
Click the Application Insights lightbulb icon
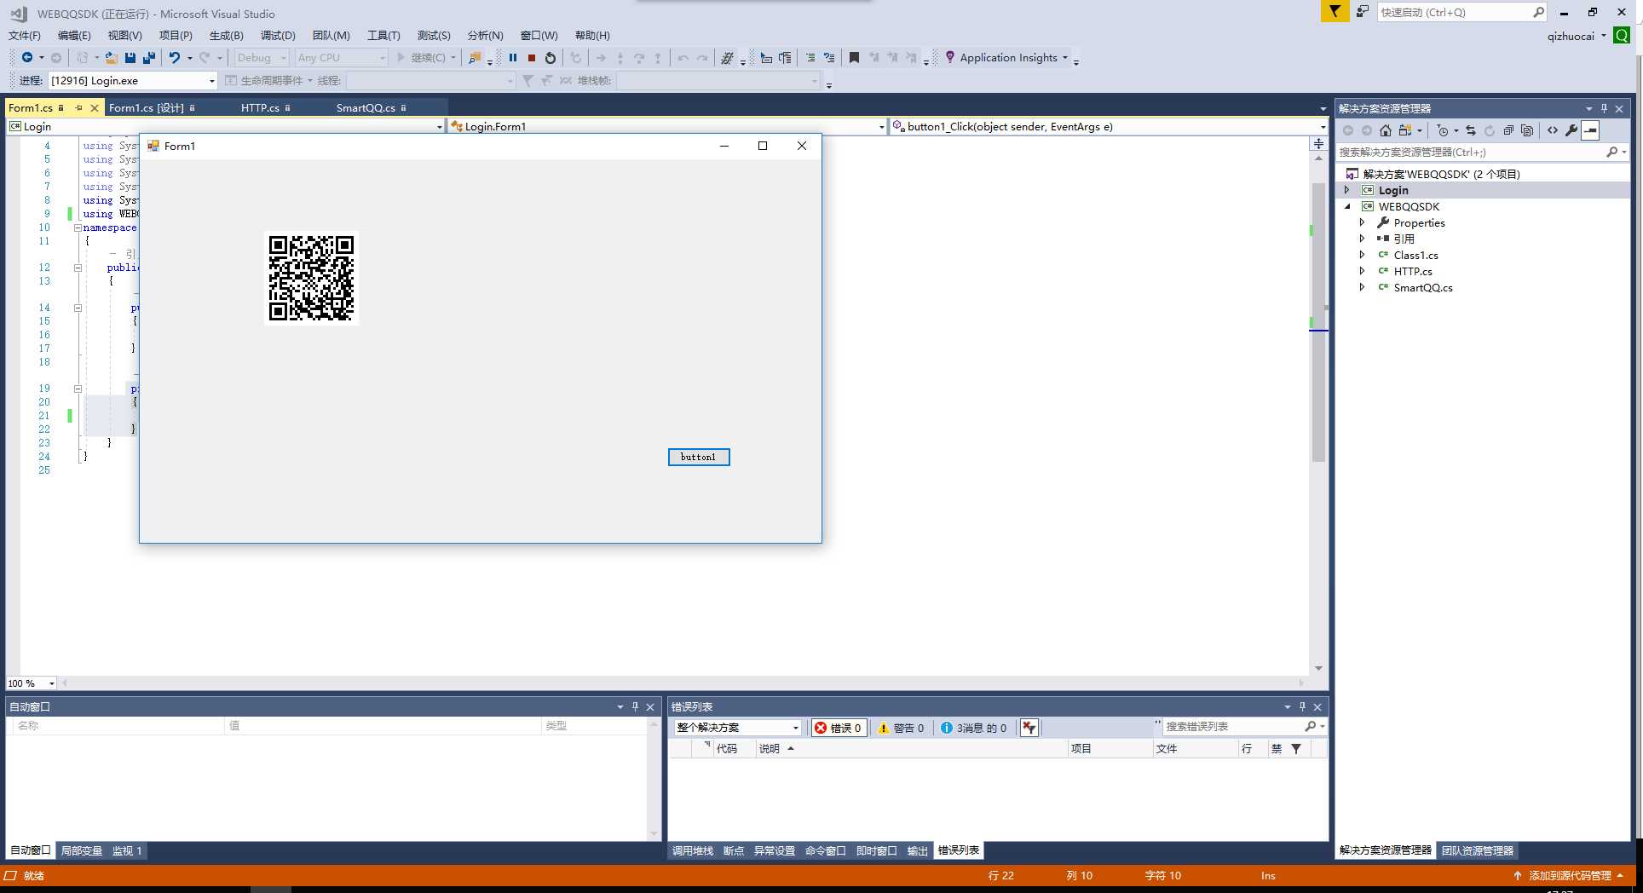coord(950,58)
